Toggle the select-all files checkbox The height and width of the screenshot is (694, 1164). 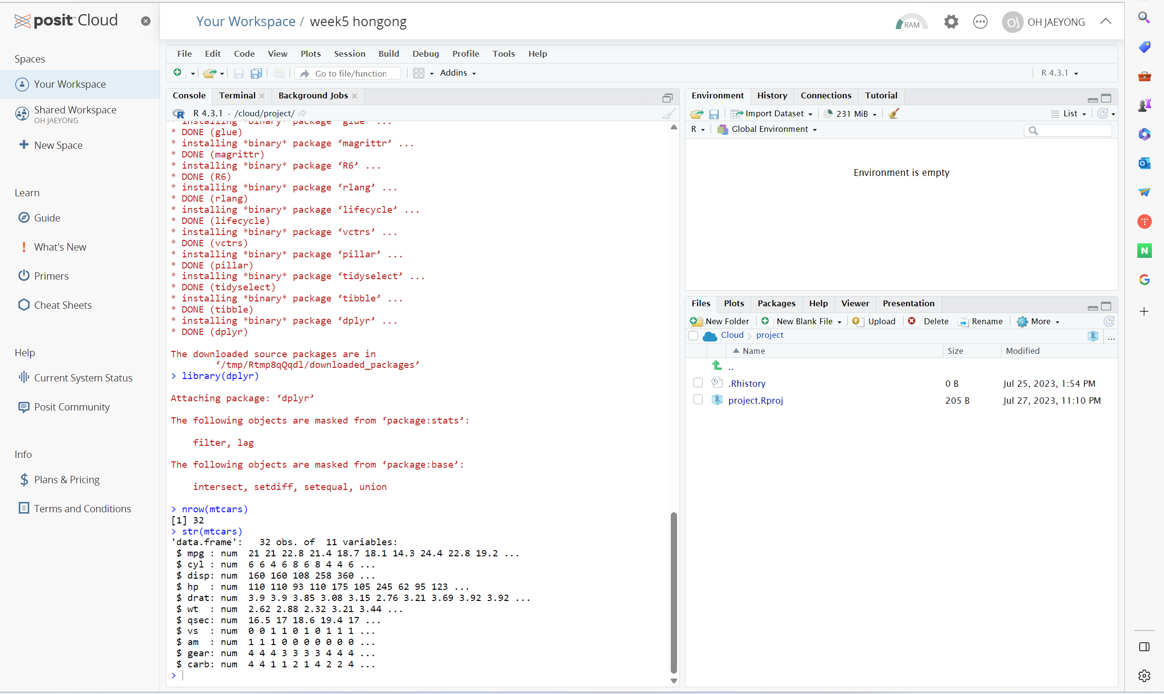coord(693,335)
